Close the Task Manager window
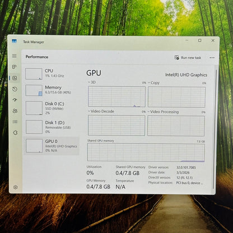233x233 pixels. coord(213,40)
